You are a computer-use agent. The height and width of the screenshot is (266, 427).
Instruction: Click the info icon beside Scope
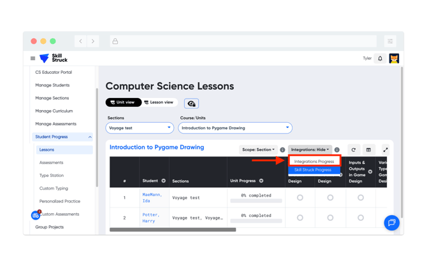(282, 150)
